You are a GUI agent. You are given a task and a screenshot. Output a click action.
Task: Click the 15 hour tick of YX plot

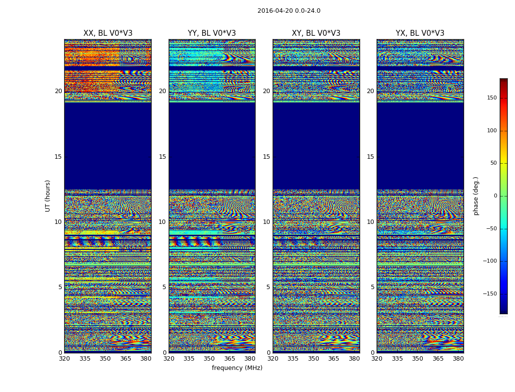click(x=370, y=157)
